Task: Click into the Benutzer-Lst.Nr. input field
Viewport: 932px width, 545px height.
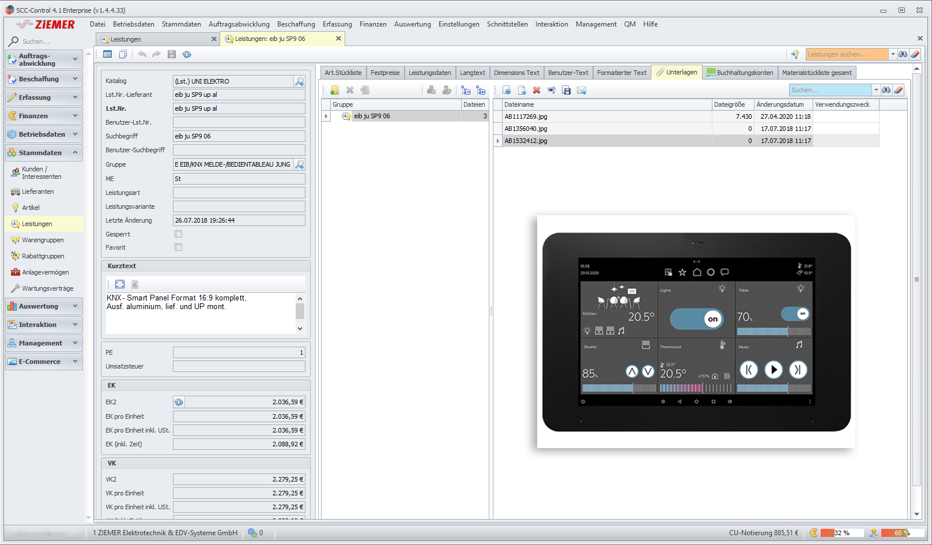Action: point(239,122)
